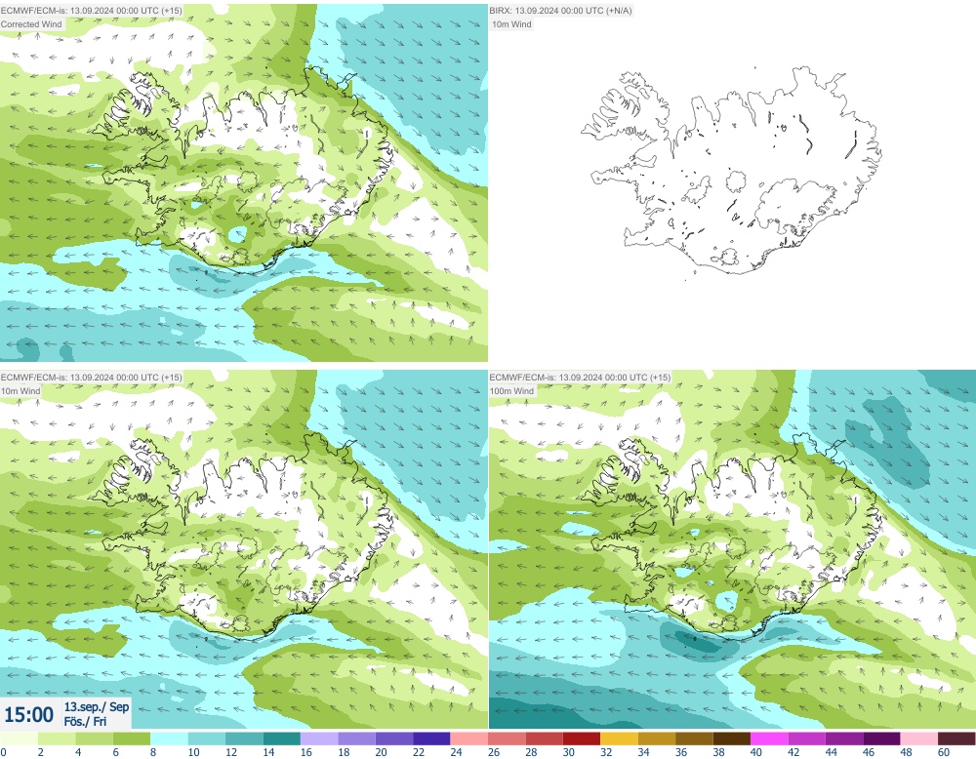Screen dimensions: 976x759
Task: Click the ECMWF/ECM-is title on the bottom-left map
Action: click(x=92, y=377)
